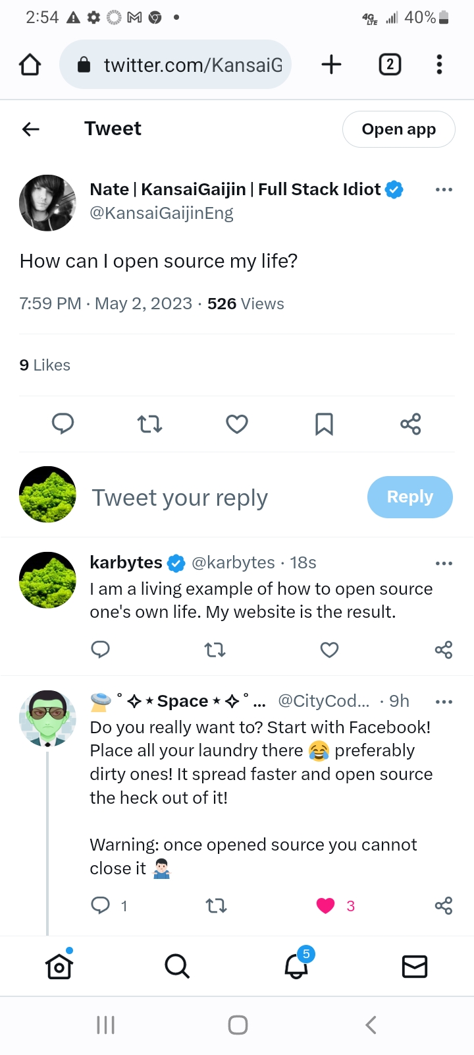
Task: Open the tab switcher showing 2 tabs
Action: click(x=390, y=65)
